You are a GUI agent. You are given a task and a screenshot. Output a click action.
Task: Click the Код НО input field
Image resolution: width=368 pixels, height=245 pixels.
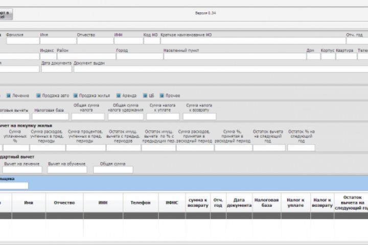(152, 41)
